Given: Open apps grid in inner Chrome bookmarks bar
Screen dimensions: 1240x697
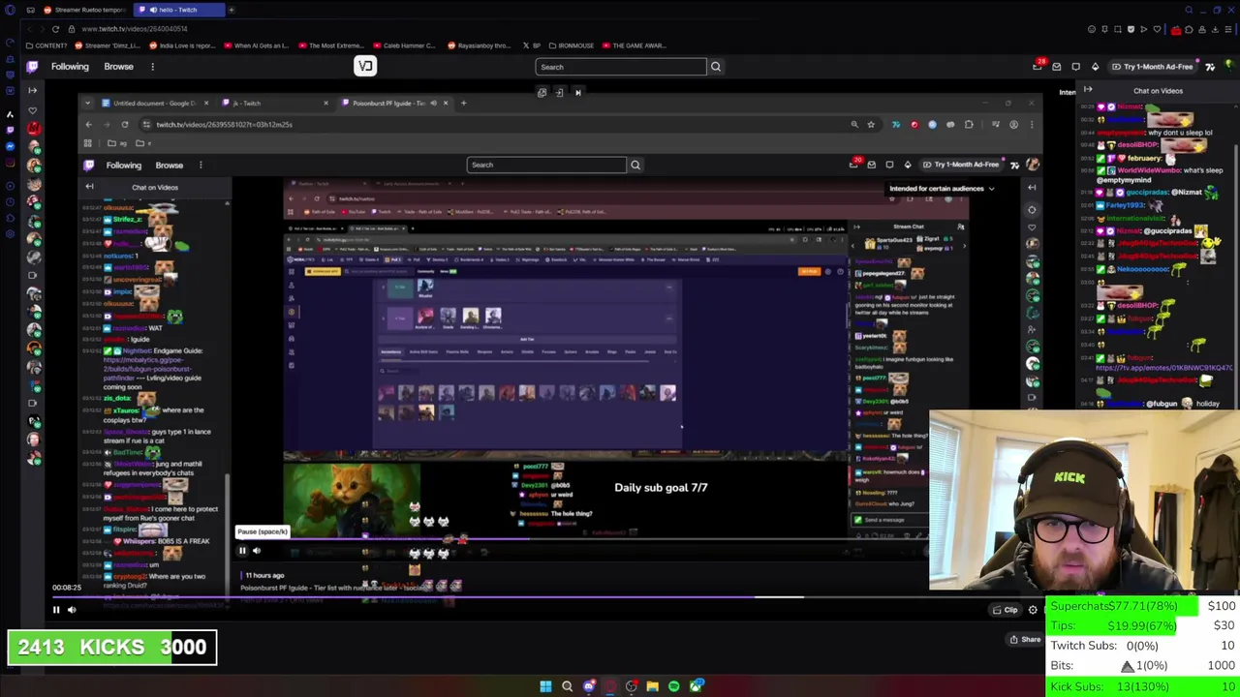Looking at the screenshot, I should click(87, 143).
